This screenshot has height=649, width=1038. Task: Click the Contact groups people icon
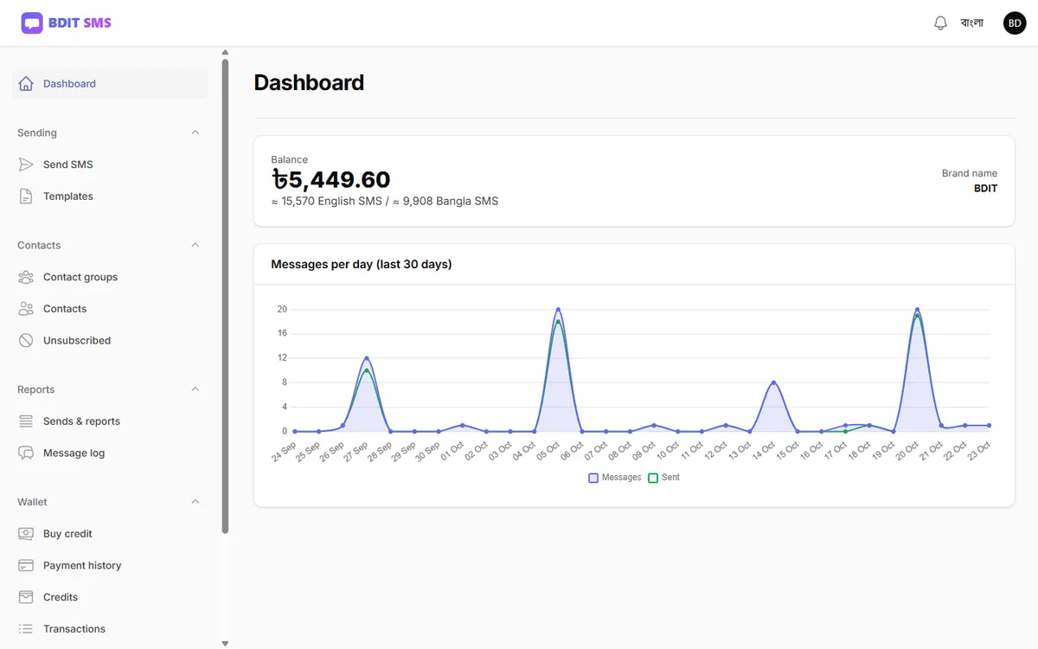[26, 277]
